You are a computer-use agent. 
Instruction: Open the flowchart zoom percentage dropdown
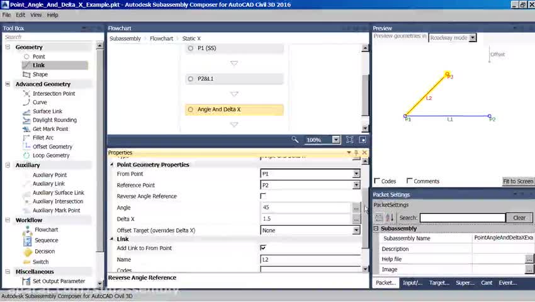[336, 140]
